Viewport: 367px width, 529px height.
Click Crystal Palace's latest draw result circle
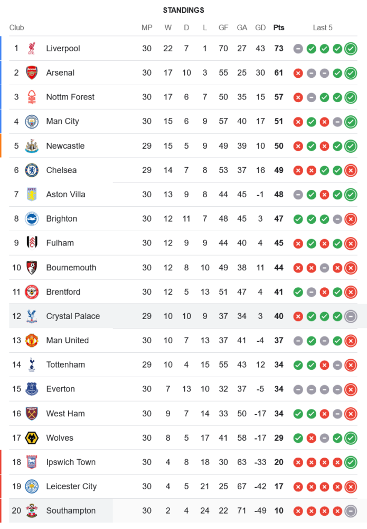pos(350,316)
